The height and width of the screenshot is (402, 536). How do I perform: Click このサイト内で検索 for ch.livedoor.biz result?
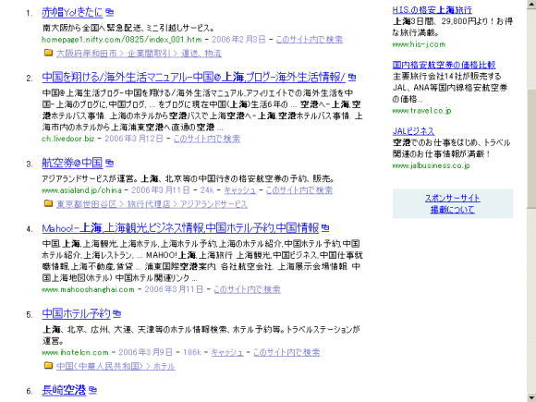207,139
